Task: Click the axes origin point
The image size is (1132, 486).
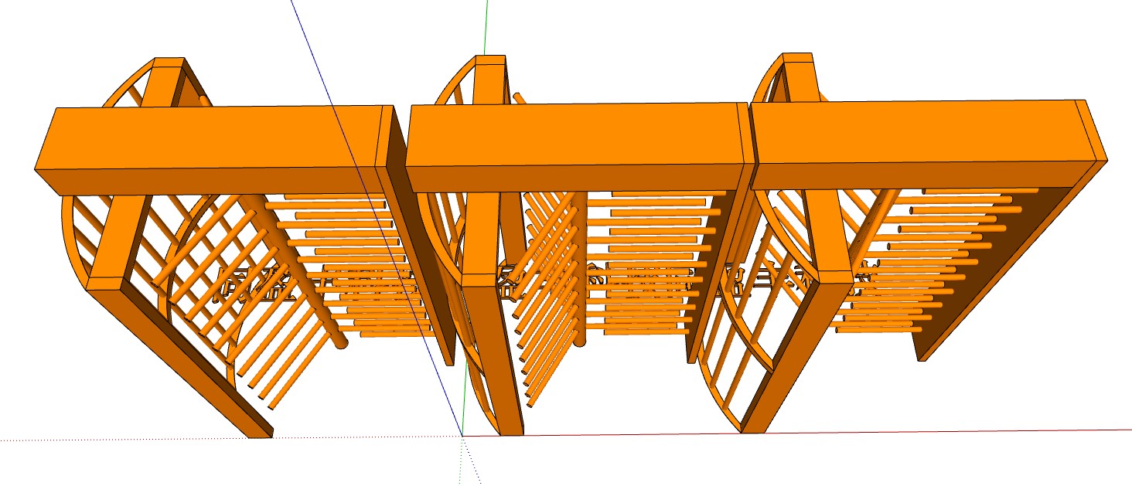Action: 462,437
